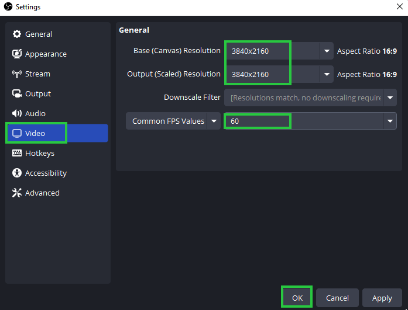Switch to the Video settings tab
Viewport: 408px width, 310px height.
click(x=36, y=133)
